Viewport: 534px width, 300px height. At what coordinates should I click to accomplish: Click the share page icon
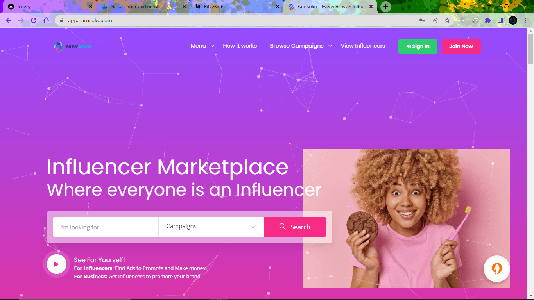coord(435,20)
